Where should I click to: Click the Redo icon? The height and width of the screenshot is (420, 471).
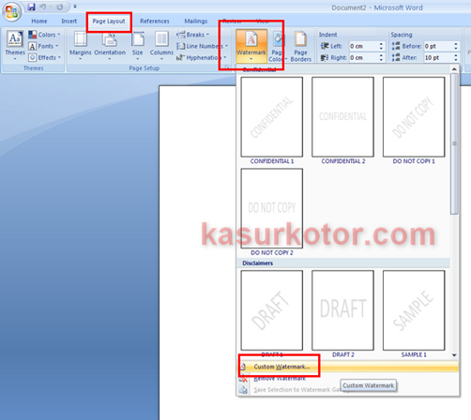(x=60, y=7)
